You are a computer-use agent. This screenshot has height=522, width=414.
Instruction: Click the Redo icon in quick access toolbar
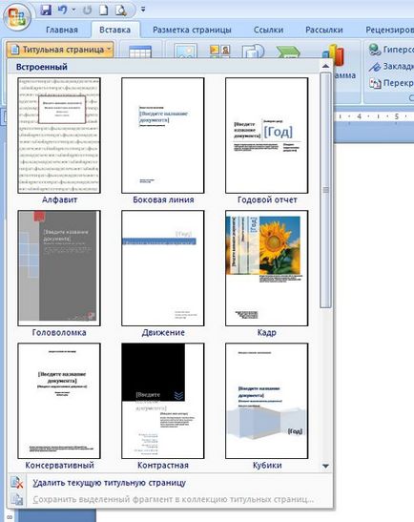[x=87, y=10]
